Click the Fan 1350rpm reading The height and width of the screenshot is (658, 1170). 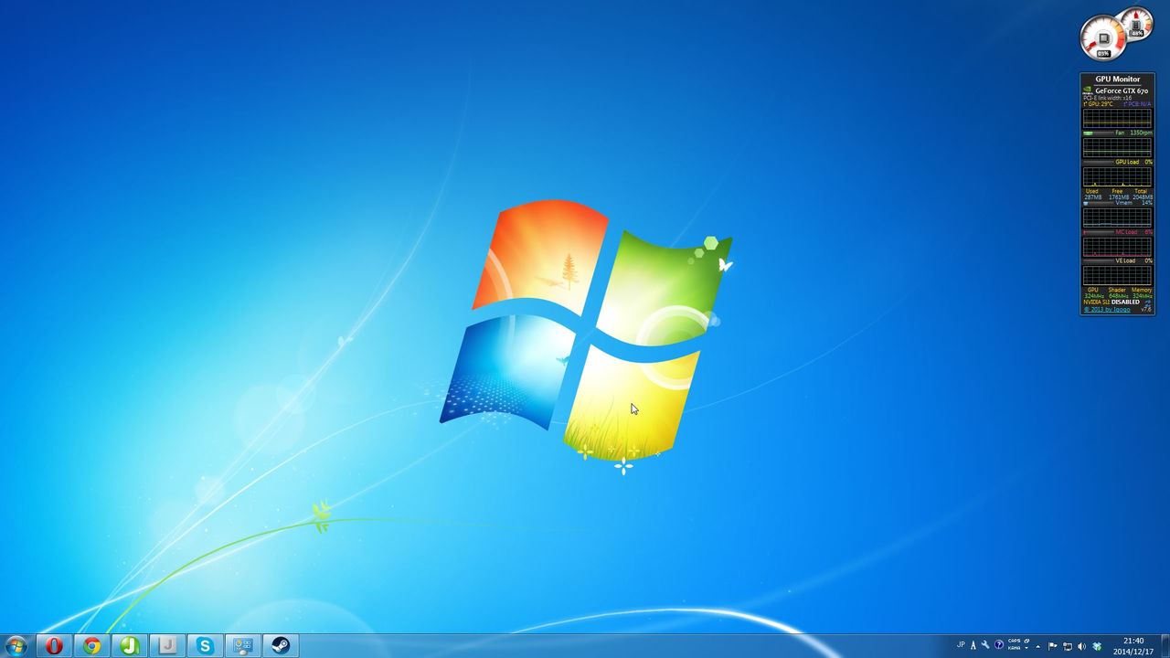(1133, 133)
